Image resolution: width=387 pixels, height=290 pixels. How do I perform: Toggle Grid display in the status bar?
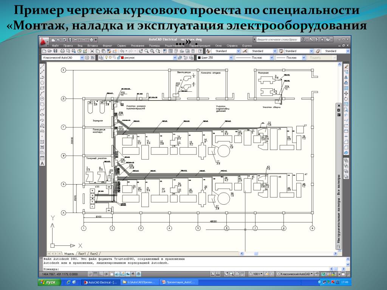click(x=96, y=274)
